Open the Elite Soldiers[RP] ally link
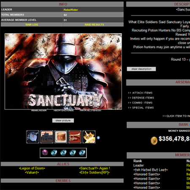The height and width of the screenshot is (190, 190). point(95,173)
